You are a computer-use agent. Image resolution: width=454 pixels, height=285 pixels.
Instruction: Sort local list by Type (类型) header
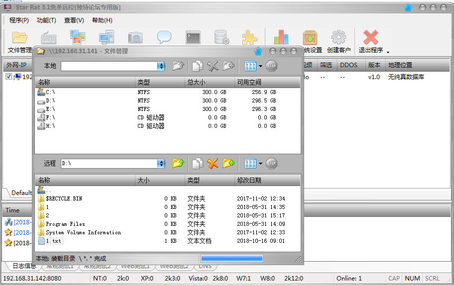[x=160, y=82]
